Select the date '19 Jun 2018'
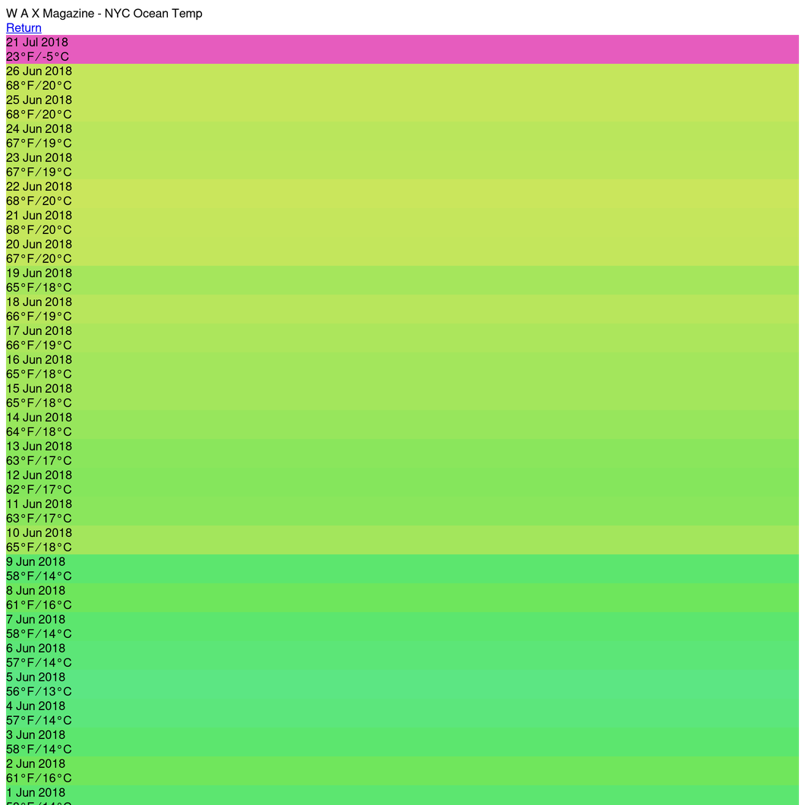This screenshot has height=805, width=805. pos(39,273)
